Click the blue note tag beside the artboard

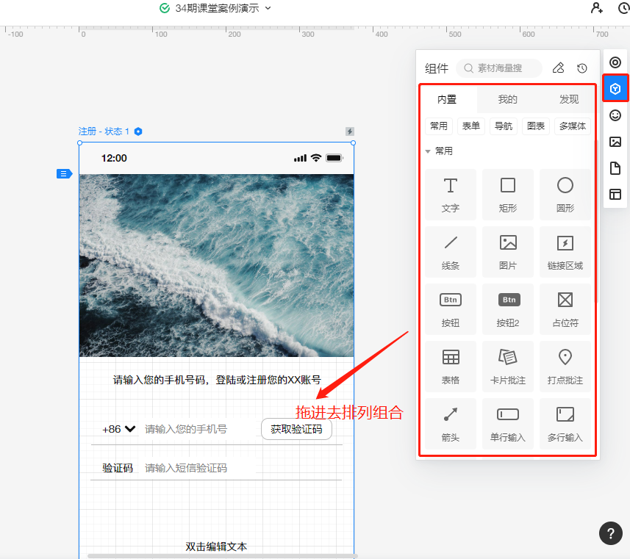[x=64, y=174]
